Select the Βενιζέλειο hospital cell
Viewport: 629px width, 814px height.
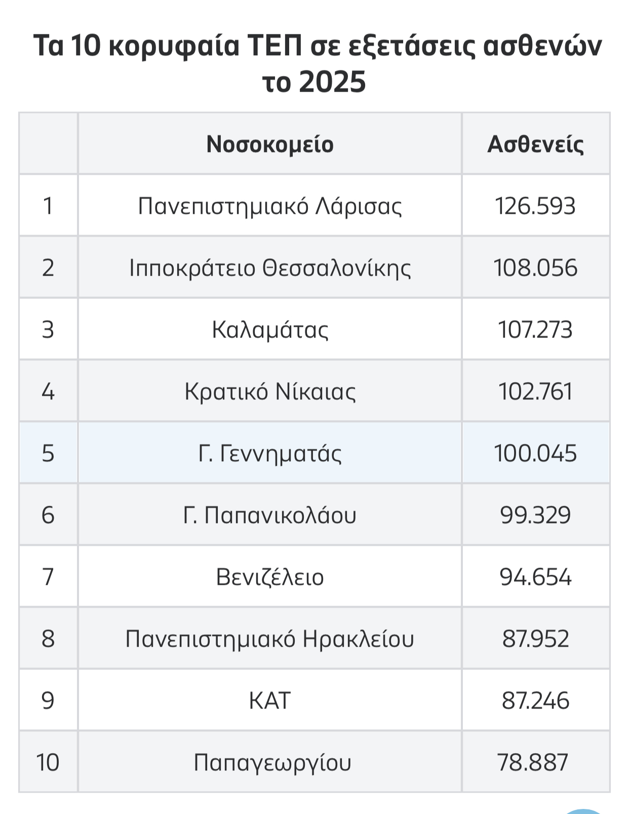point(270,577)
